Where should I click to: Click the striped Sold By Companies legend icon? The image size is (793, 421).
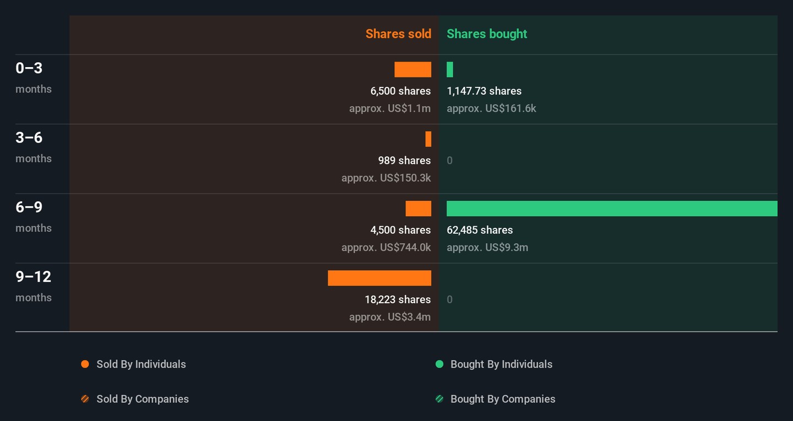tap(85, 399)
